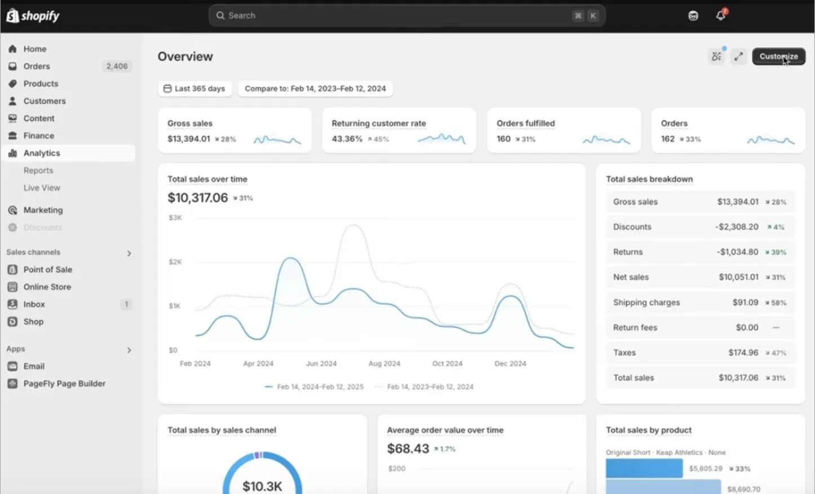Viewport: 815px width, 494px height.
Task: Click the Customers person icon
Action: [x=12, y=101]
